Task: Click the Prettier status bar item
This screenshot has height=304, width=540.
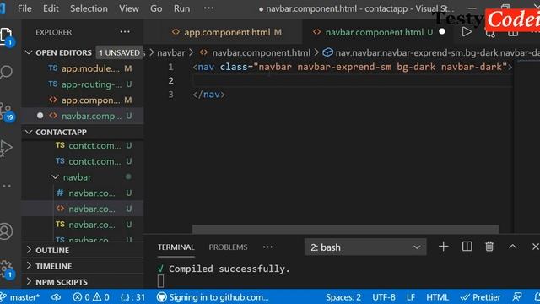Action: pyautogui.click(x=480, y=297)
